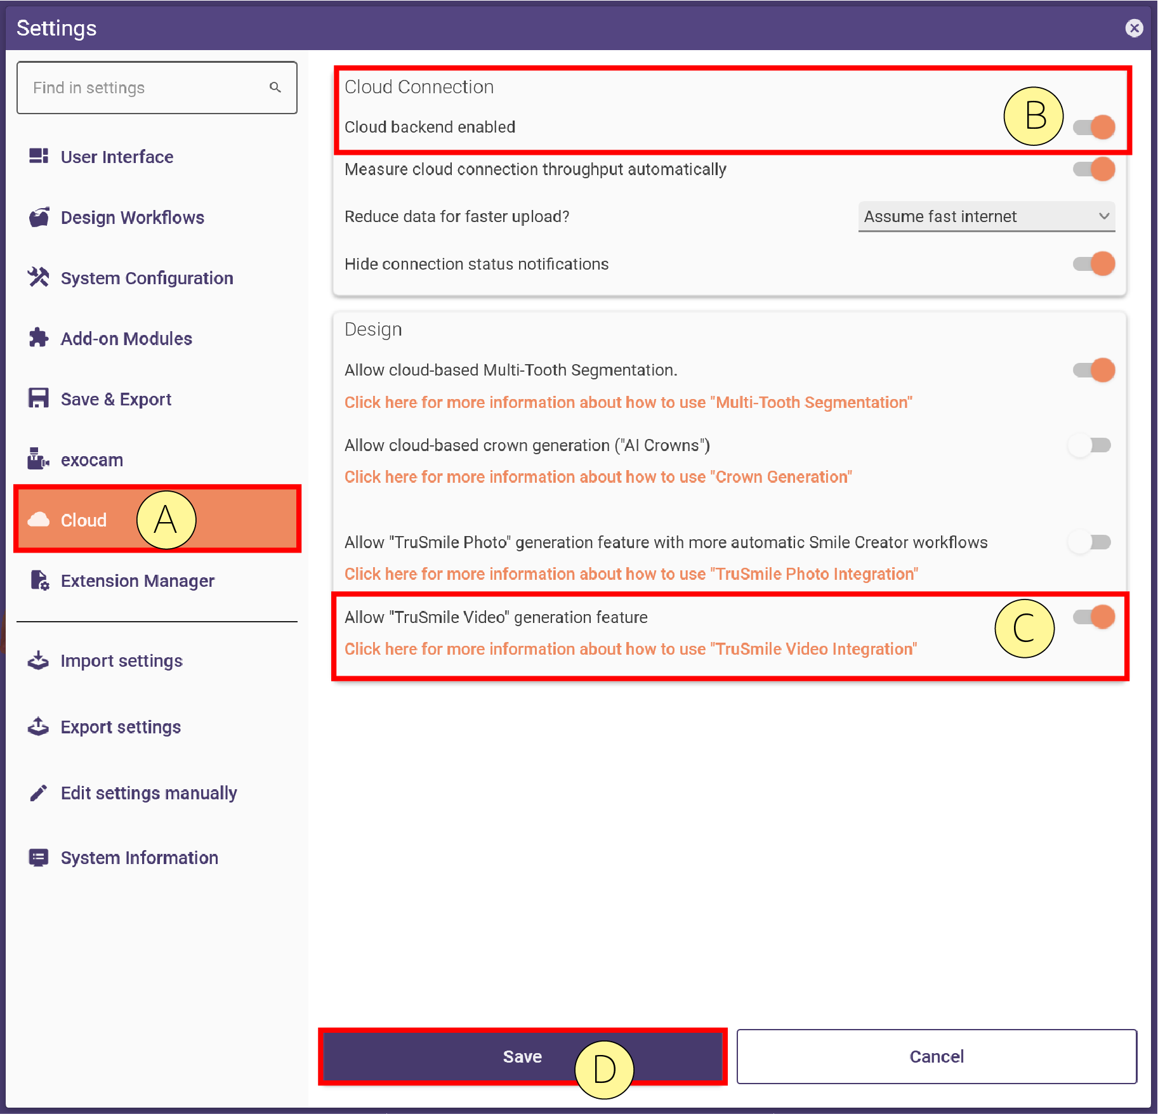Click Import settings label
Viewport: 1158px width, 1114px height.
tap(122, 660)
